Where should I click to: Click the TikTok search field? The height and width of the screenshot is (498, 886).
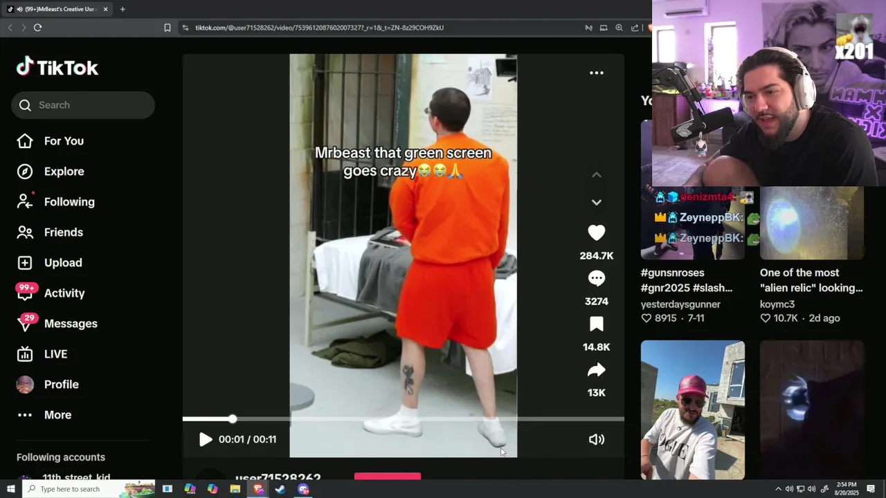click(83, 105)
